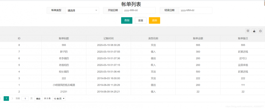265x109 pixels.
Task: Click the remark cell 111
Action: 243,85
